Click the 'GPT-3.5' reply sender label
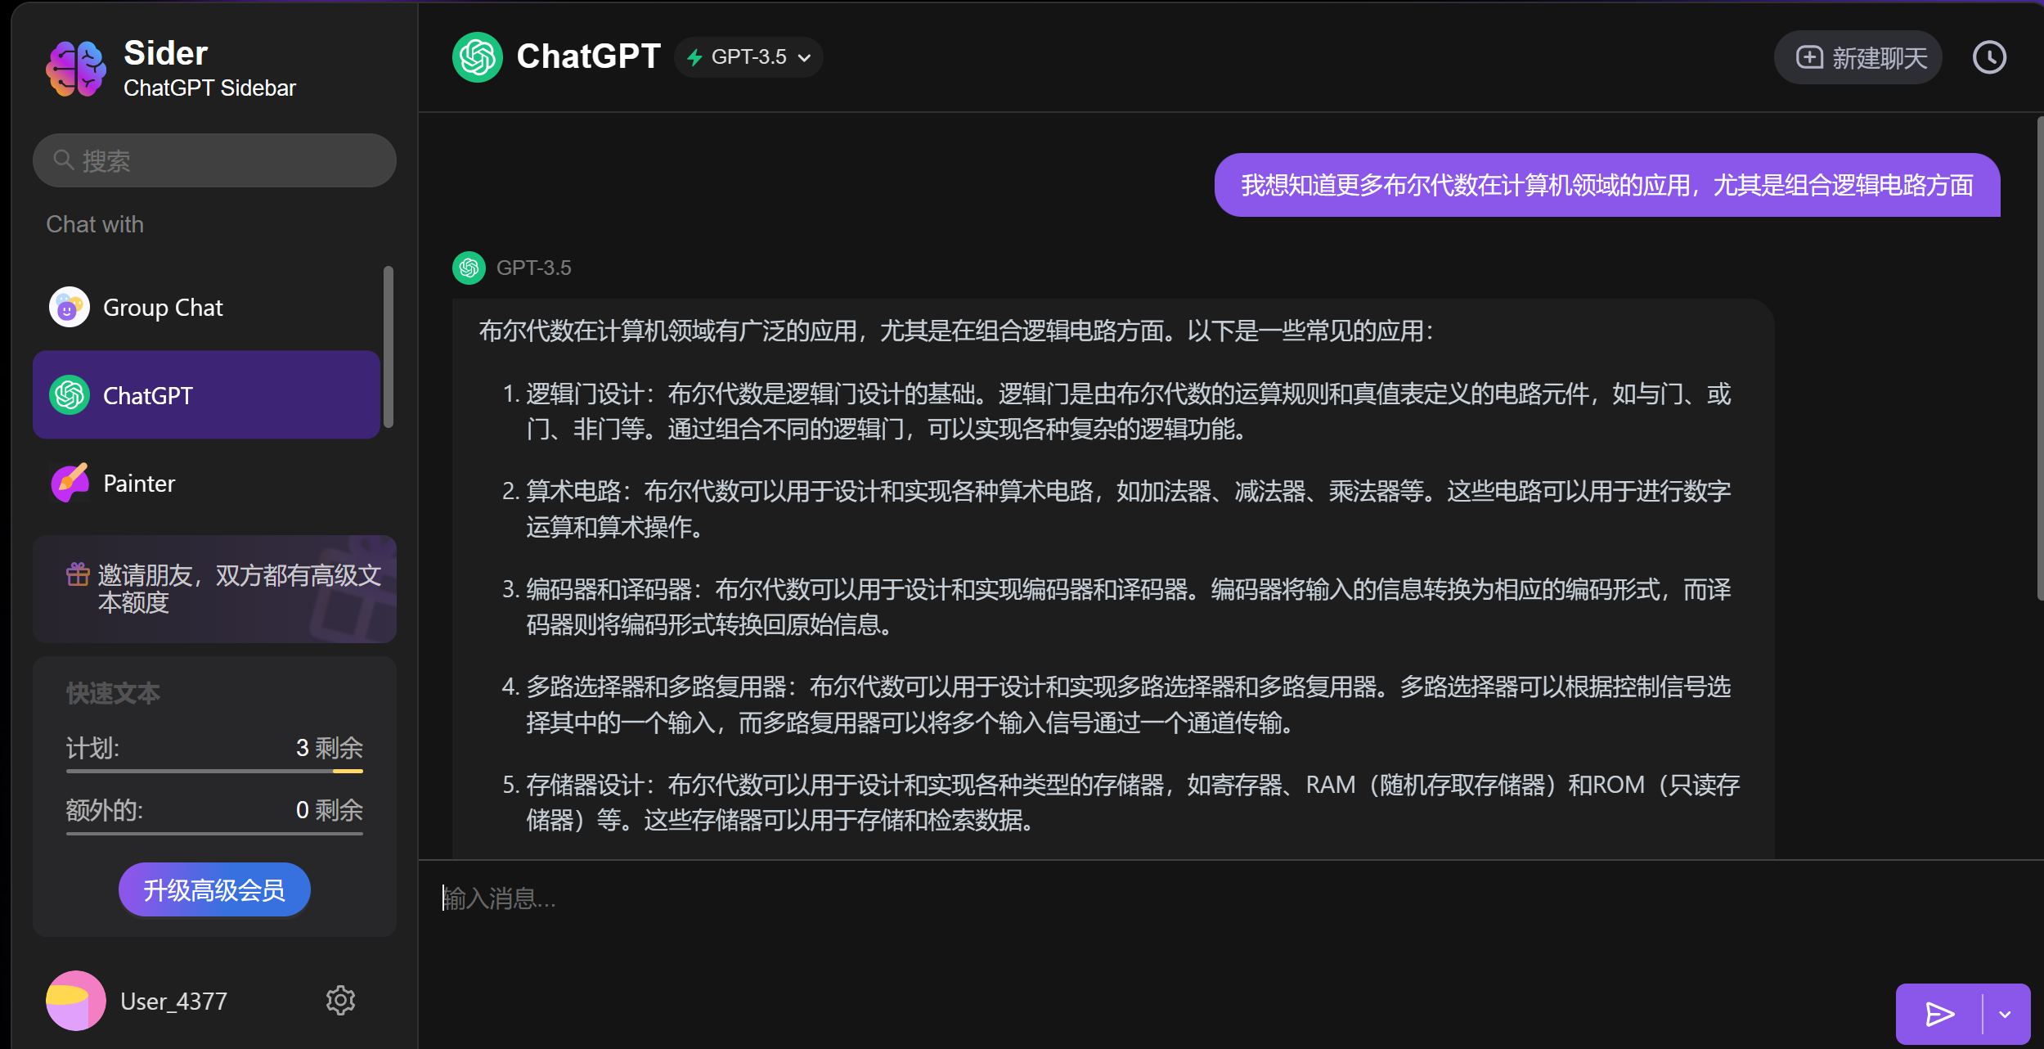 [533, 268]
